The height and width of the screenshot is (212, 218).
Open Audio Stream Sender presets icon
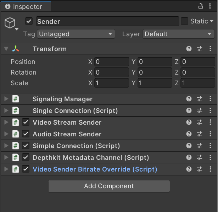(x=199, y=134)
